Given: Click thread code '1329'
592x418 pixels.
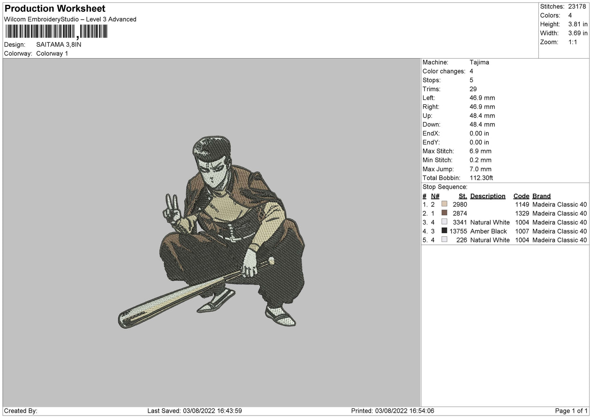Looking at the screenshot, I should tap(522, 214).
